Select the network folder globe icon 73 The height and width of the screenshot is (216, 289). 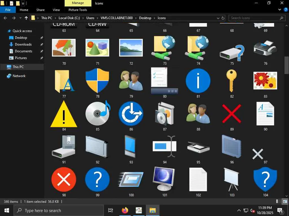click(x=163, y=48)
